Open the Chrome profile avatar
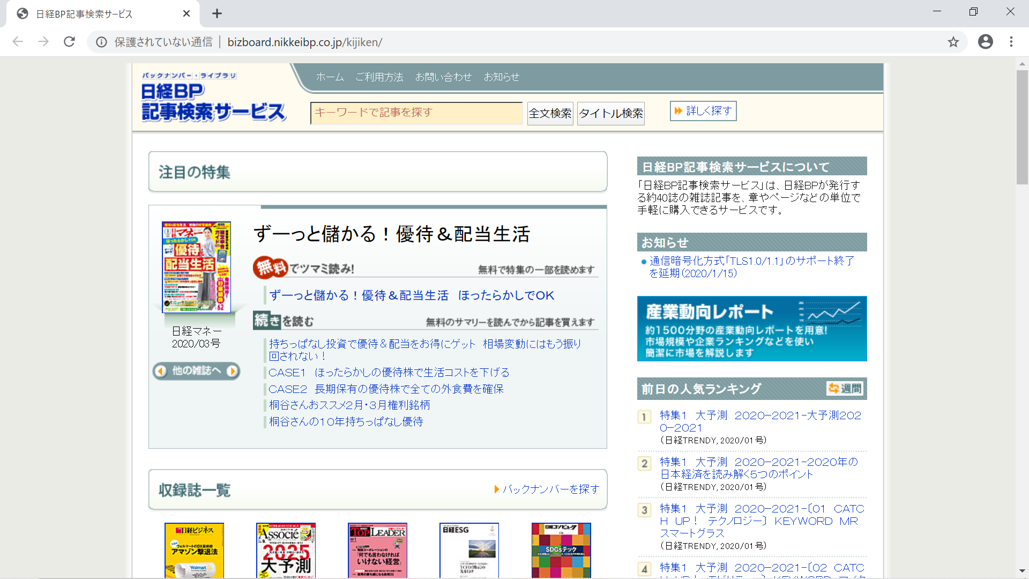This screenshot has height=579, width=1029. tap(985, 42)
